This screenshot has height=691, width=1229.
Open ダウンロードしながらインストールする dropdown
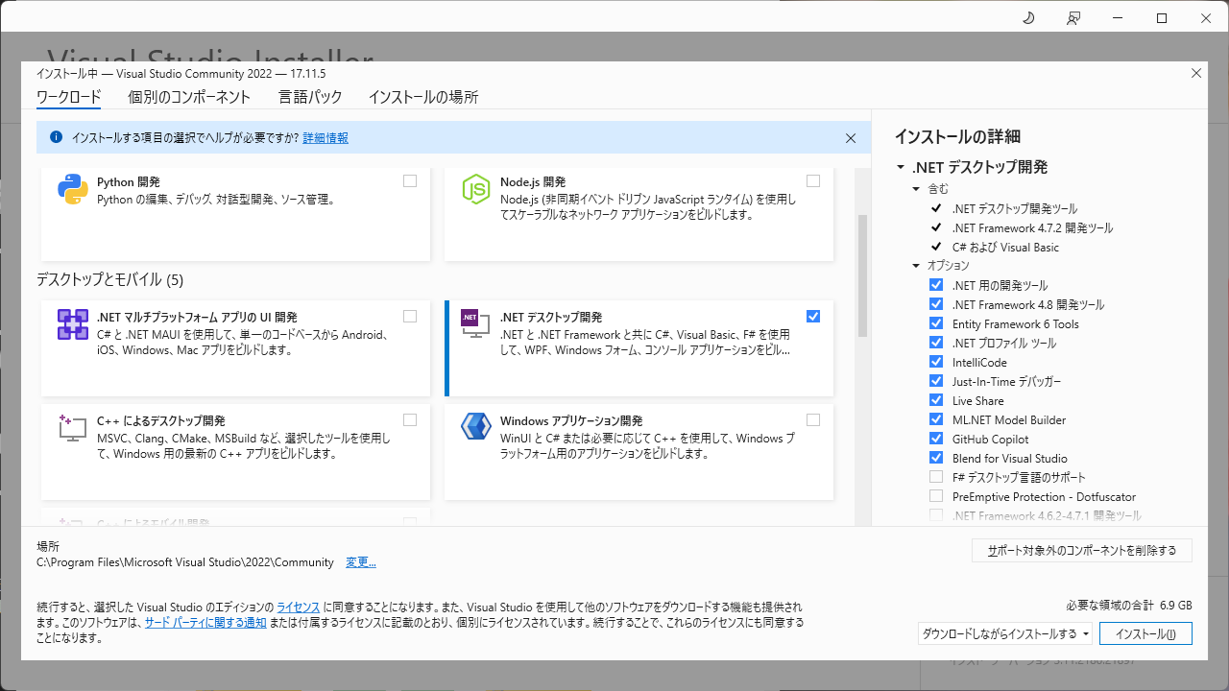coord(1004,633)
